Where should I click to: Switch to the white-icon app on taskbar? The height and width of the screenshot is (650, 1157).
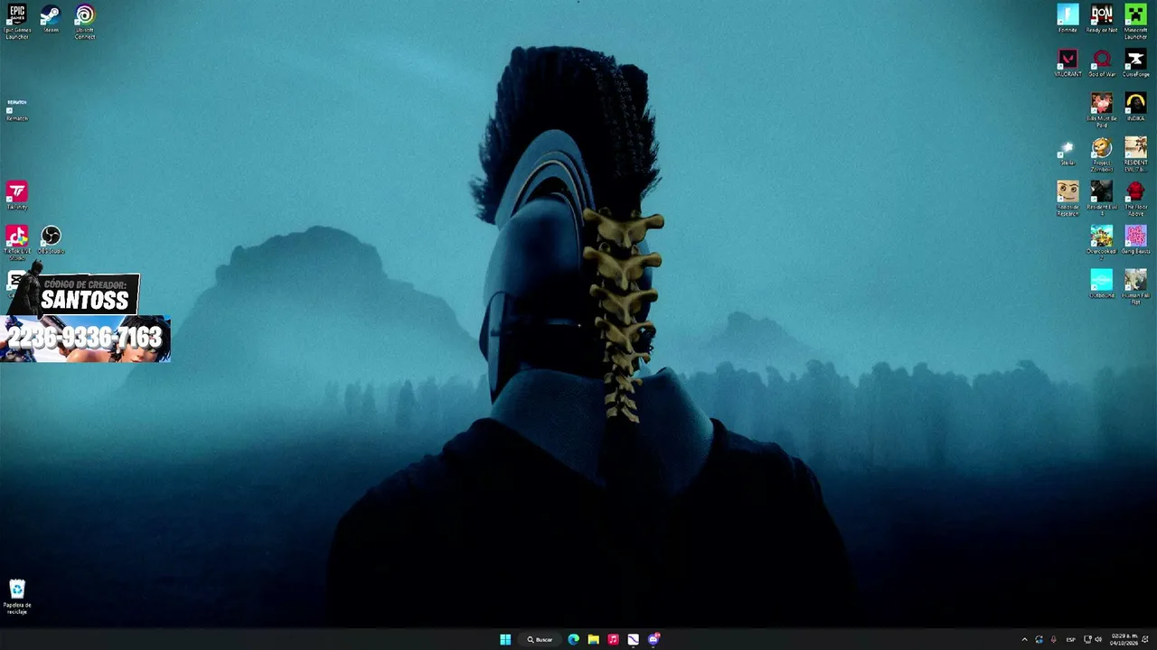633,639
